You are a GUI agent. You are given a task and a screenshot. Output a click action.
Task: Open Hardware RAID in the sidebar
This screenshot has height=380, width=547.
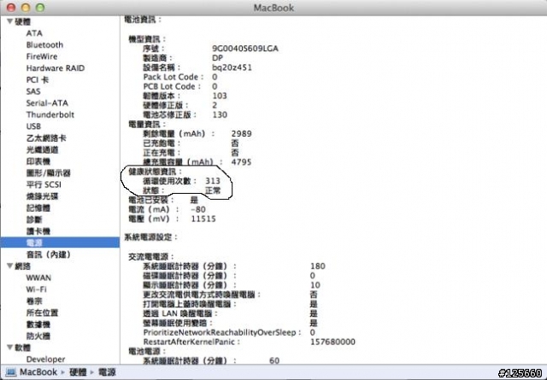pyautogui.click(x=55, y=68)
